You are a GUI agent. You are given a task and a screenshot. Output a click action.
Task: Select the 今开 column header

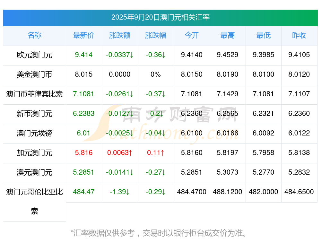192,35
